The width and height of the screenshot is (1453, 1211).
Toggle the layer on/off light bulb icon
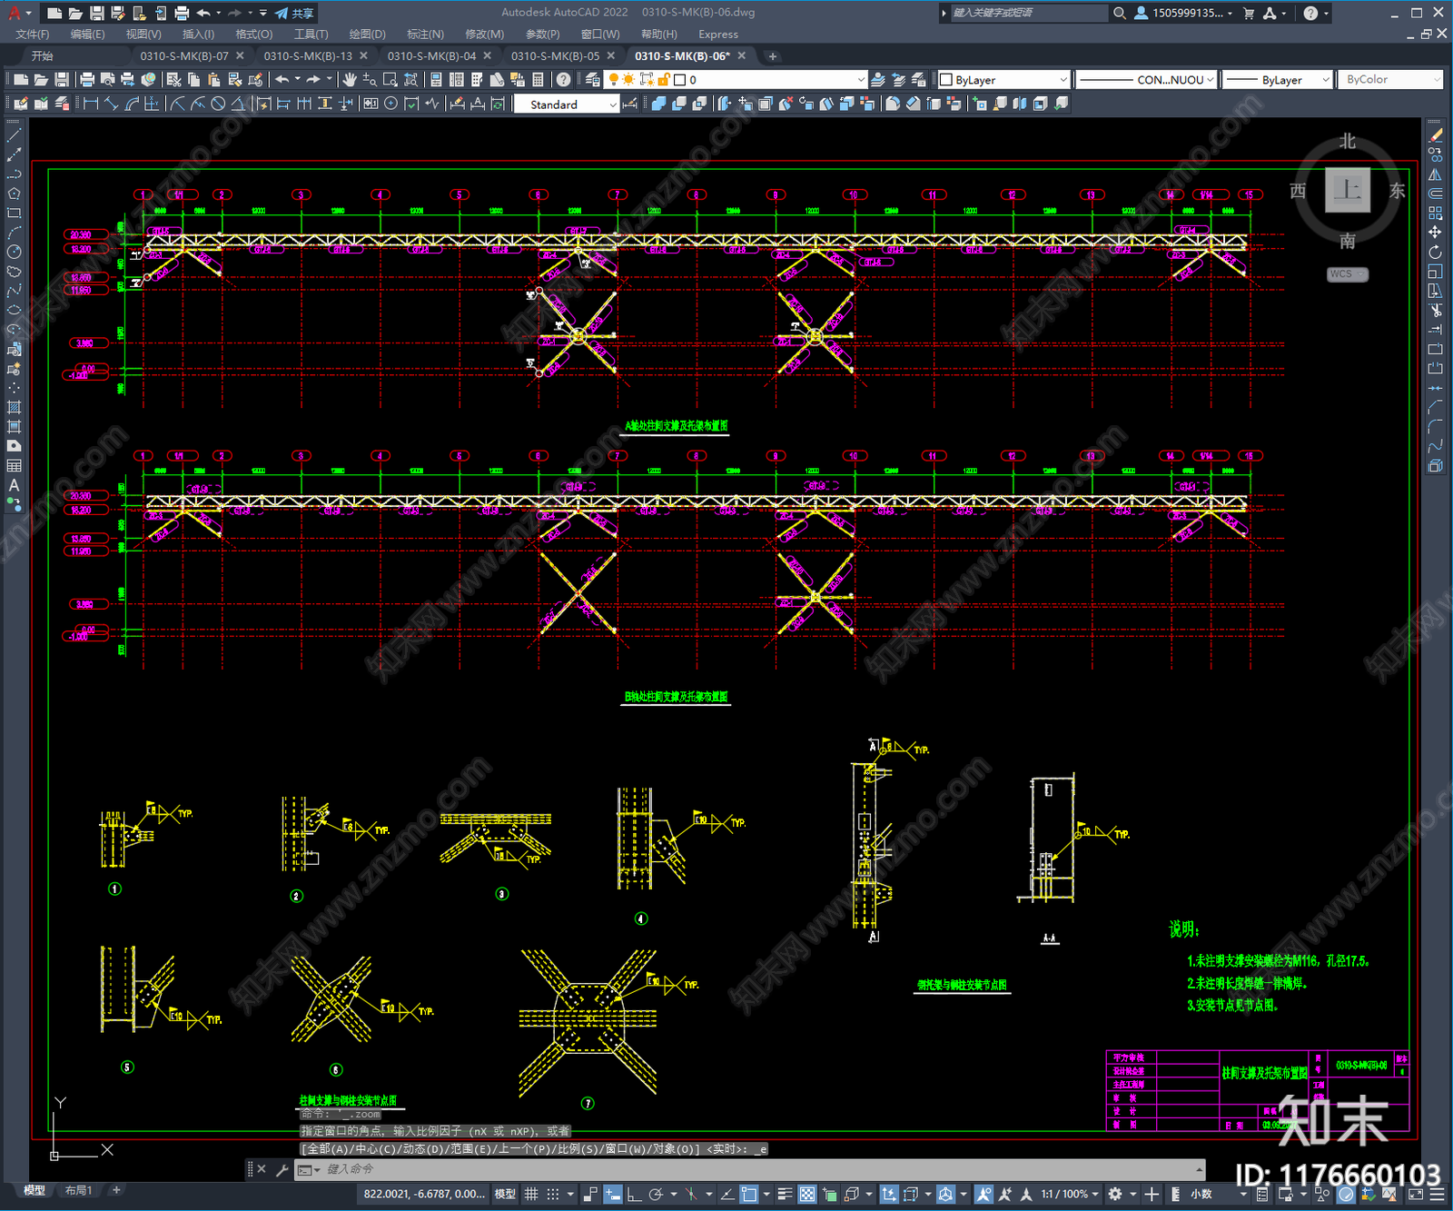(x=614, y=80)
